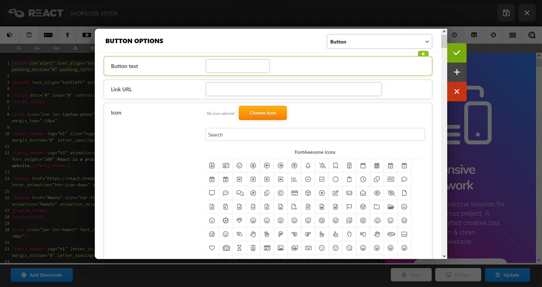Select the caret-square-down icon
The image size is (542, 287).
click(x=239, y=179)
